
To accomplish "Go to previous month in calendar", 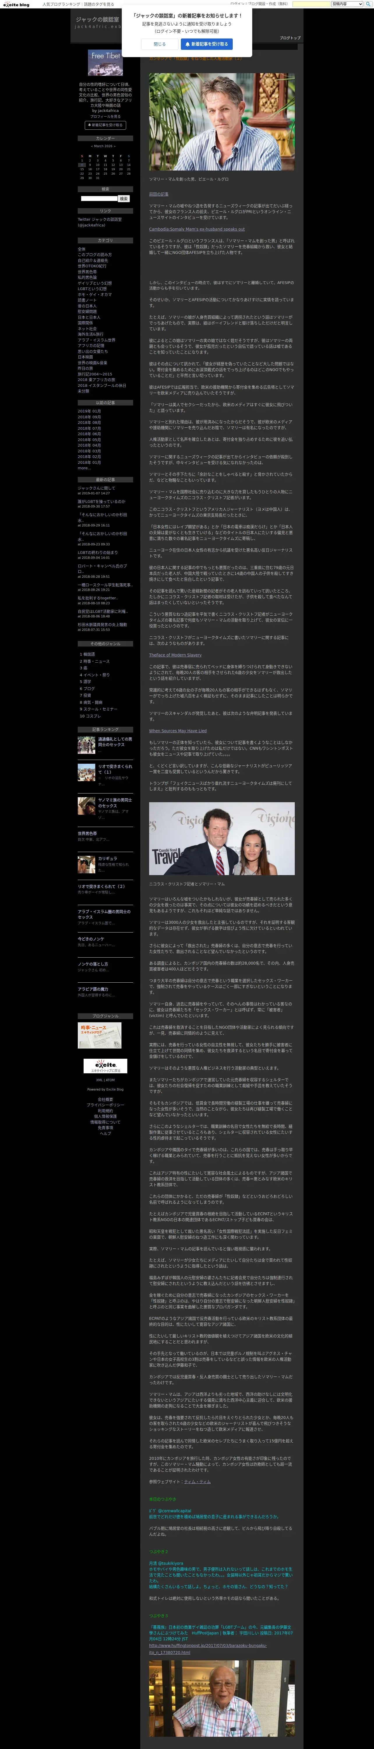I will click(92, 146).
